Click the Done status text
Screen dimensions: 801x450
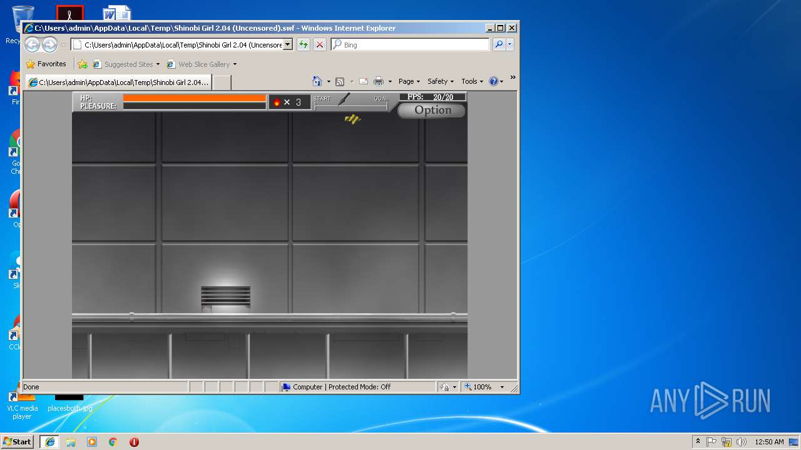(x=31, y=387)
